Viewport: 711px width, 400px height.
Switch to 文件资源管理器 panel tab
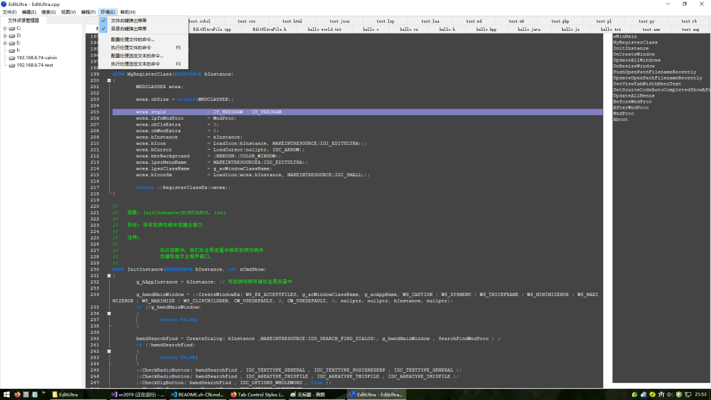point(24,20)
